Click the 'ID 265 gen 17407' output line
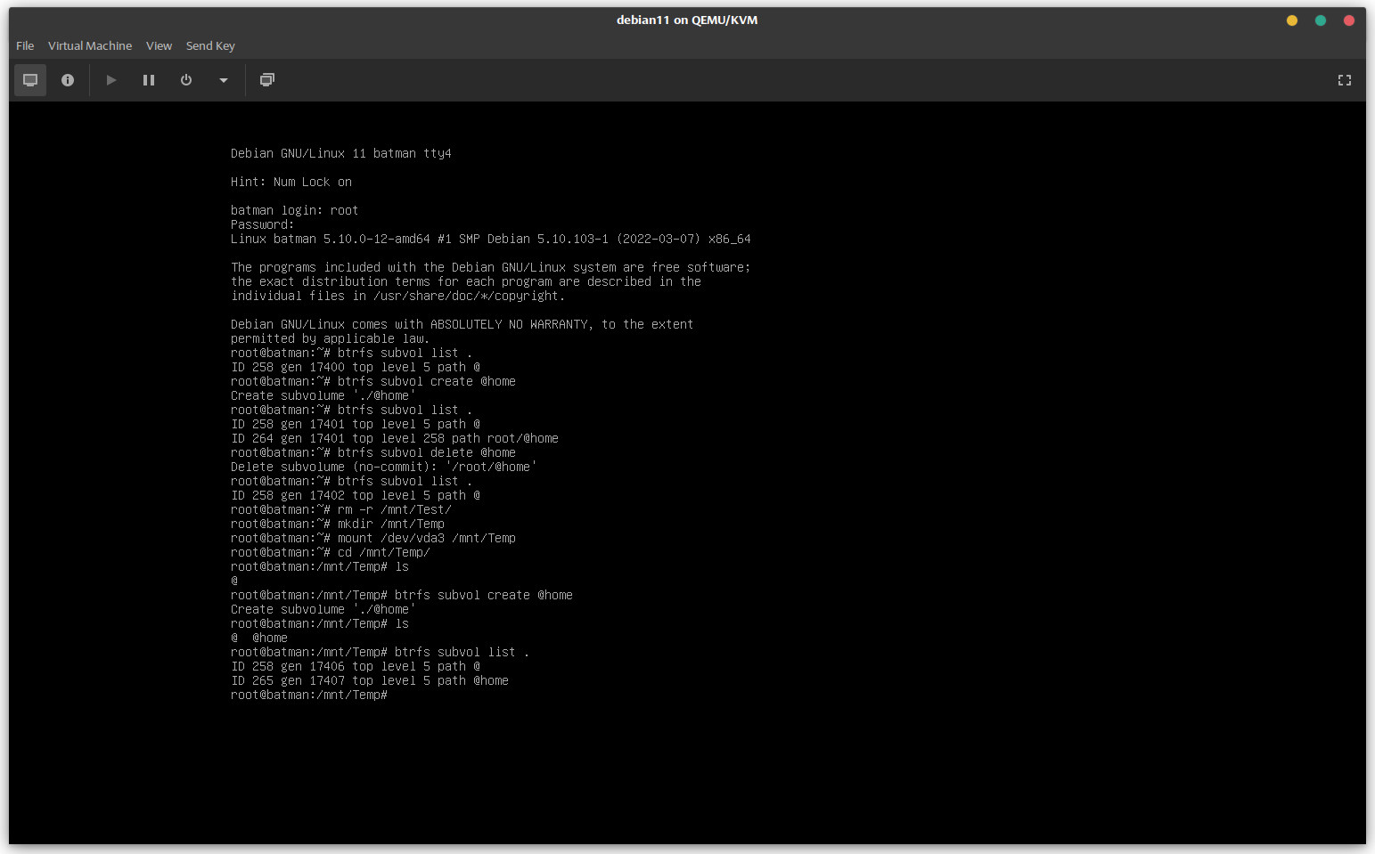The width and height of the screenshot is (1375, 854). pyautogui.click(x=369, y=680)
